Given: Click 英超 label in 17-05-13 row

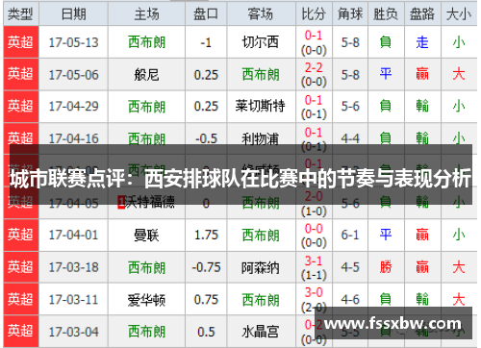Looking at the screenshot, I should [21, 42].
